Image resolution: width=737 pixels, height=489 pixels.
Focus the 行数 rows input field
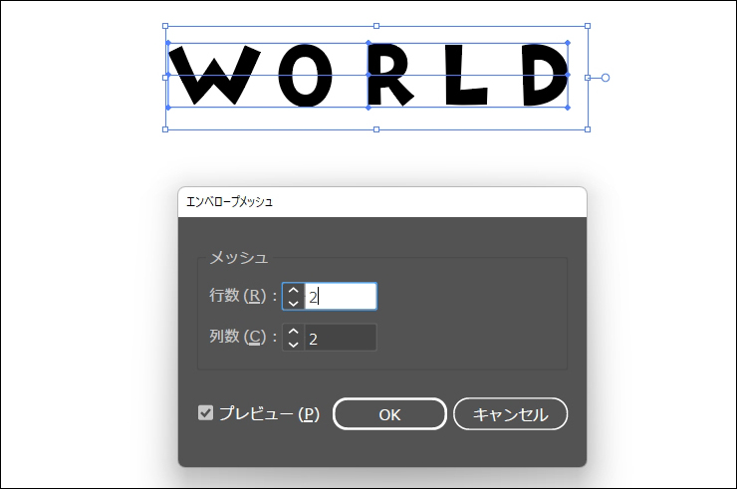341,297
